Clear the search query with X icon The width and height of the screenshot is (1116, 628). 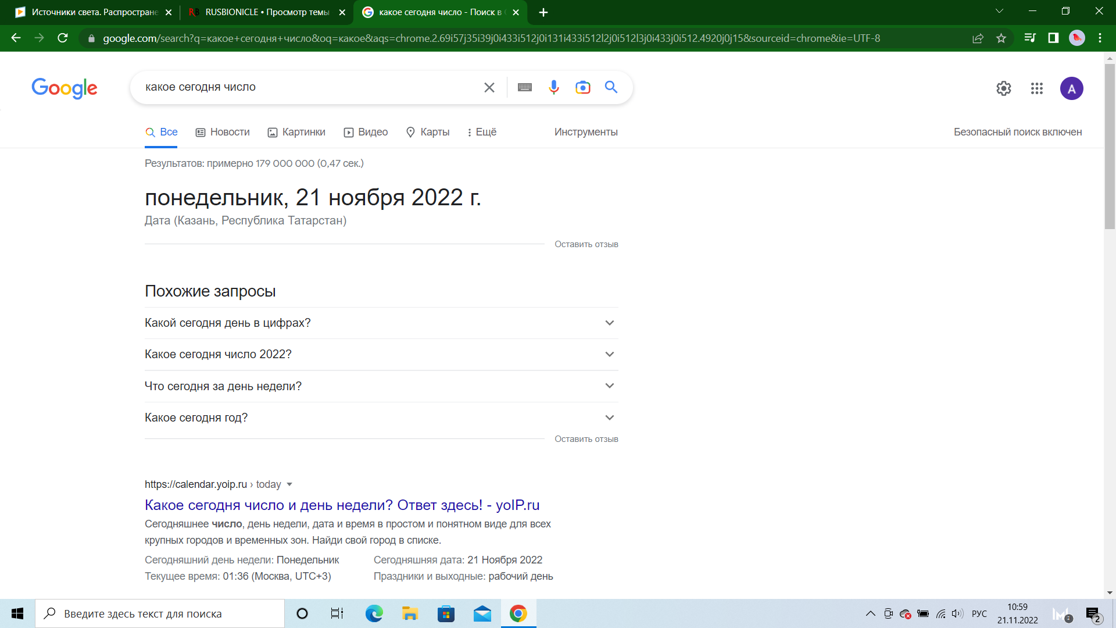[489, 87]
